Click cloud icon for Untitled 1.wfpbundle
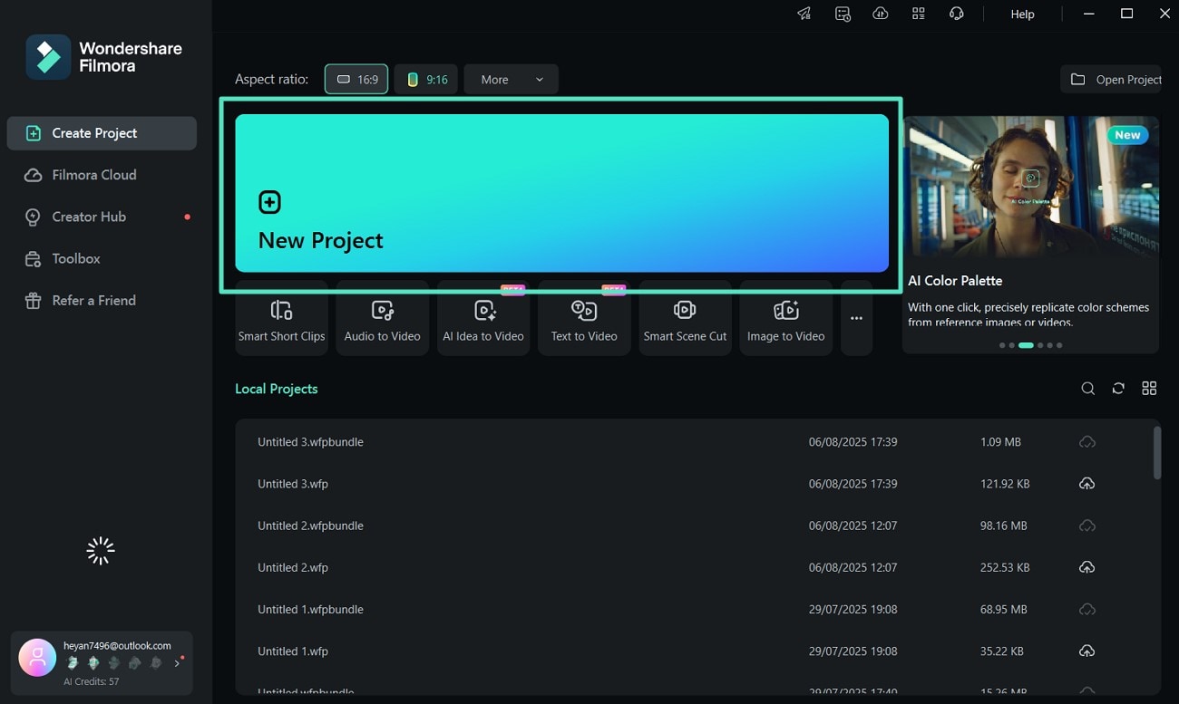 pyautogui.click(x=1086, y=609)
